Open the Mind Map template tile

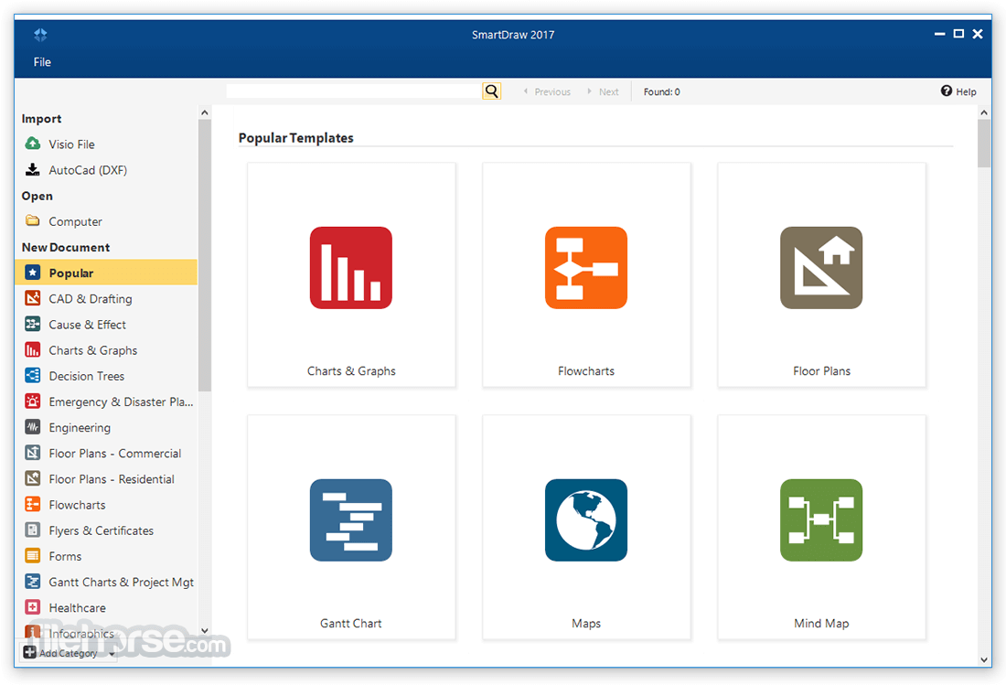coord(821,527)
